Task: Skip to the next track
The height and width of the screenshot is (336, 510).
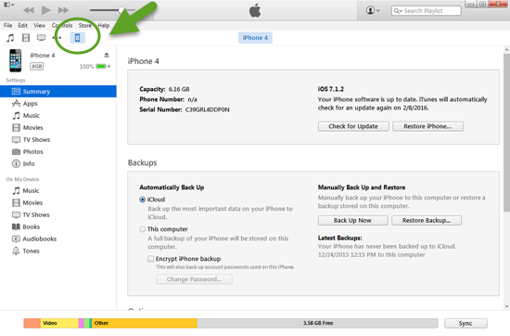Action: 63,10
